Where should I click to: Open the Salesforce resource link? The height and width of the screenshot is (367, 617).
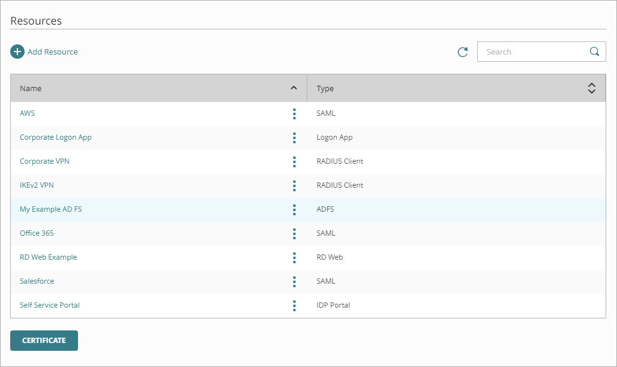tap(37, 281)
